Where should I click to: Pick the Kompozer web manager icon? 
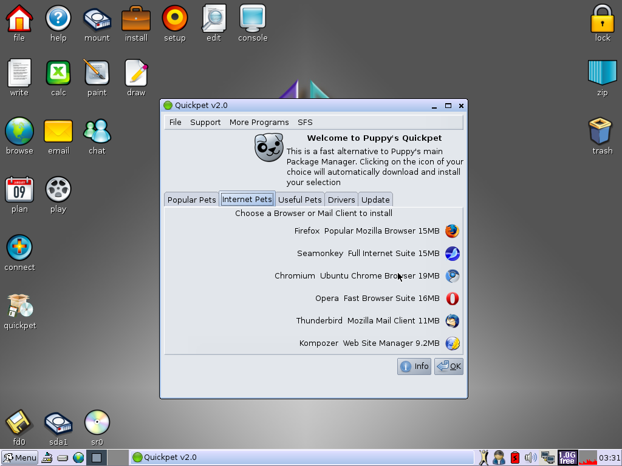pyautogui.click(x=452, y=343)
